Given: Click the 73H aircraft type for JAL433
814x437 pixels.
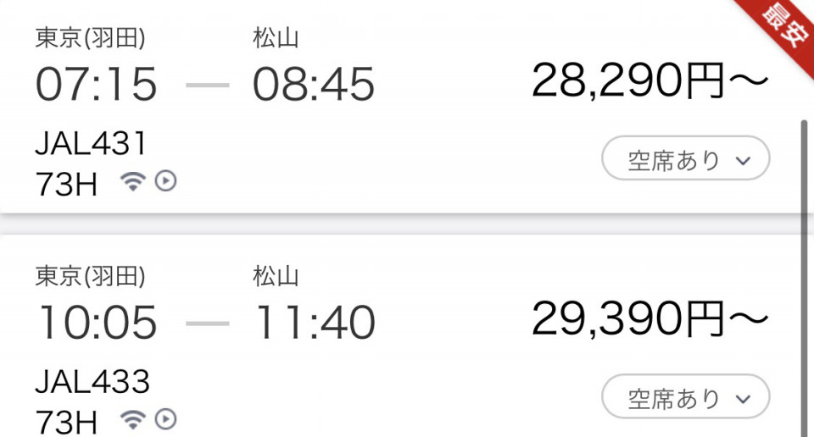Looking at the screenshot, I should tap(66, 422).
